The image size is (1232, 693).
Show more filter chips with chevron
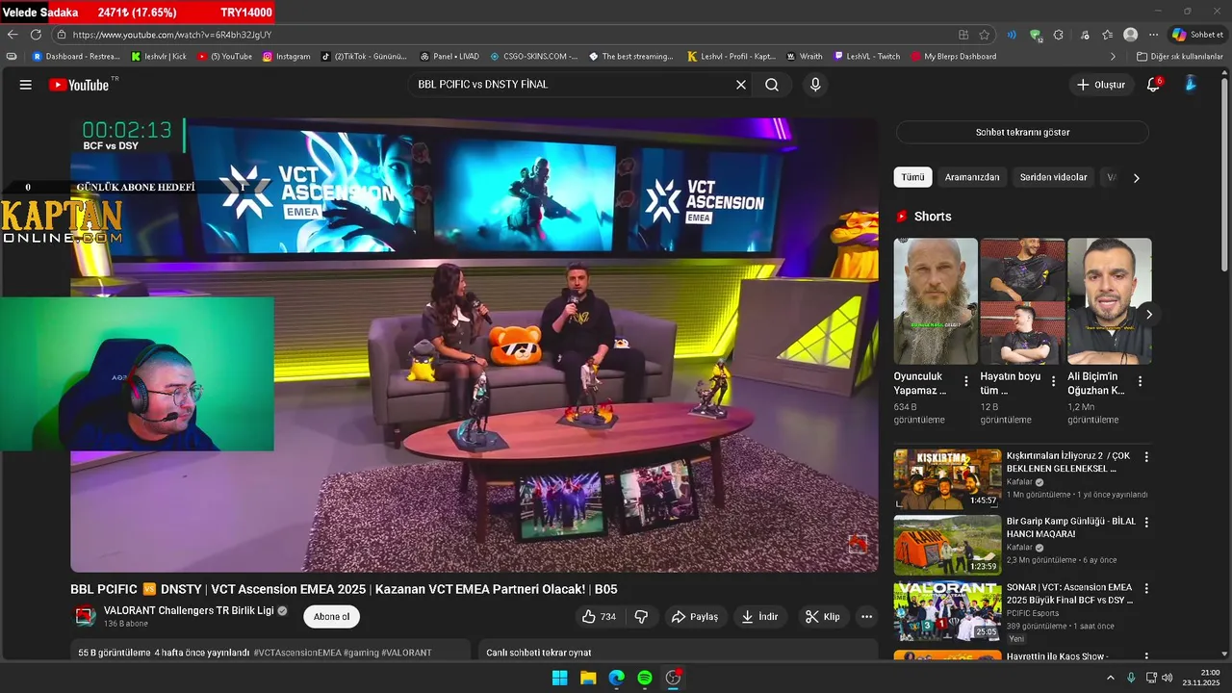[x=1136, y=178]
